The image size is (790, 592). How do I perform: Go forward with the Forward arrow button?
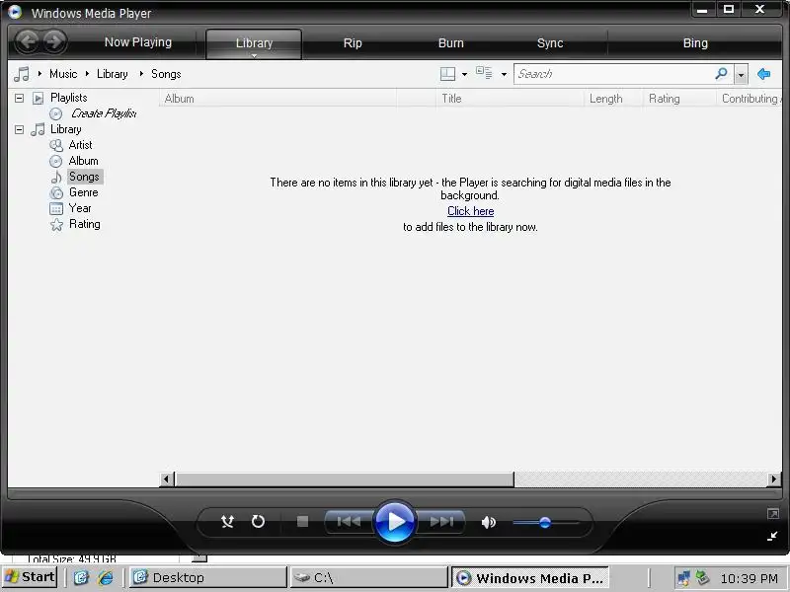(x=54, y=41)
